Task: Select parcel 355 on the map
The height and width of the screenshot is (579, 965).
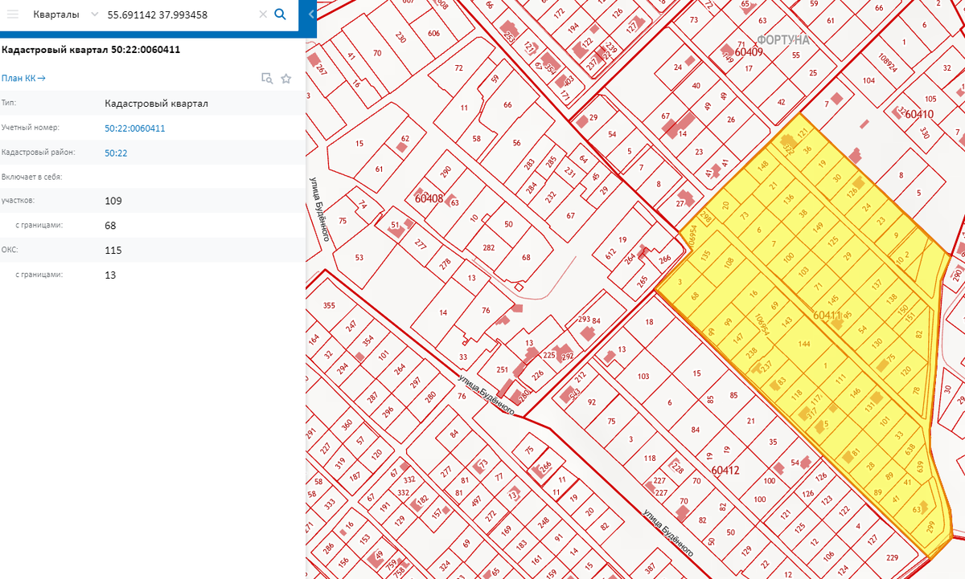Action: tap(328, 306)
